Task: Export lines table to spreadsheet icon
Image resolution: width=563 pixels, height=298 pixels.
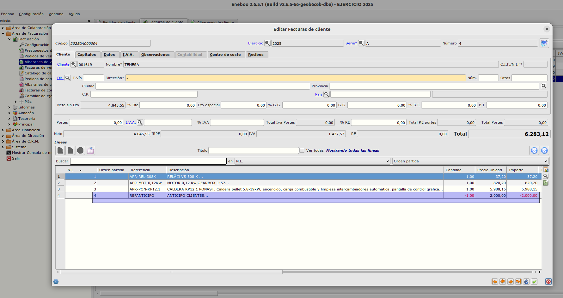Action: tap(546, 183)
